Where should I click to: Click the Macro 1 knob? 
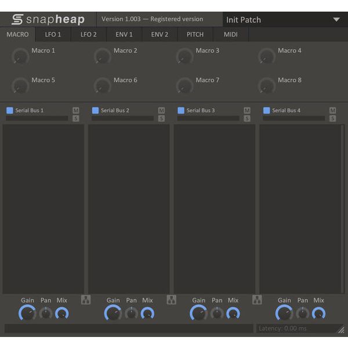coord(20,56)
